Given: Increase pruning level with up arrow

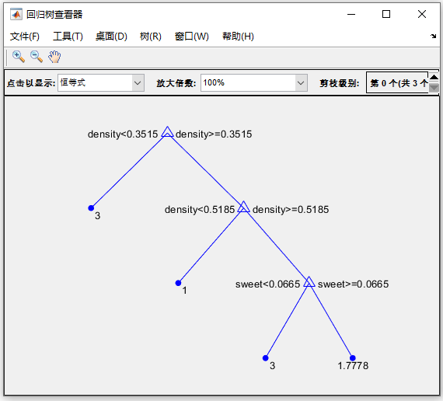Looking at the screenshot, I should coord(434,77).
